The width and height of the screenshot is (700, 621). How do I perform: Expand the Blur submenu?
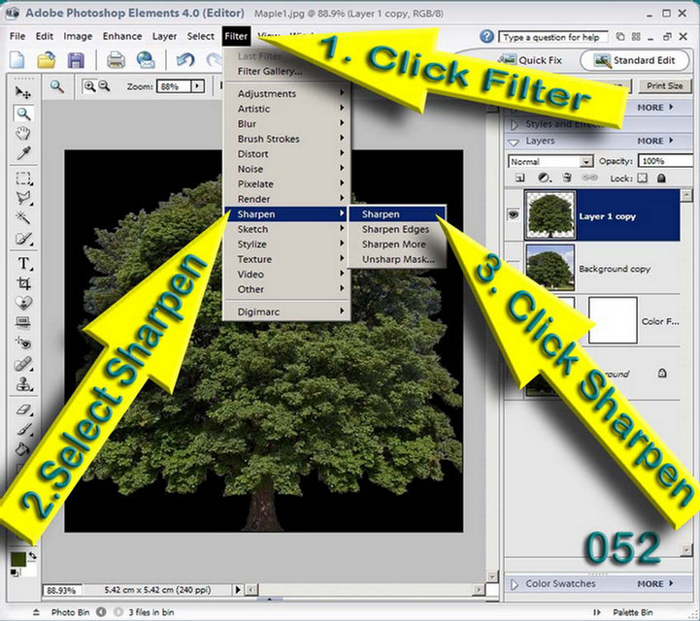pos(286,123)
